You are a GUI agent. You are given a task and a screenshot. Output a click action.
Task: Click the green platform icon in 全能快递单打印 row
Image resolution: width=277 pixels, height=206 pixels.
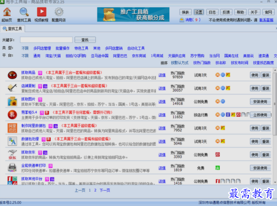coord(218,168)
